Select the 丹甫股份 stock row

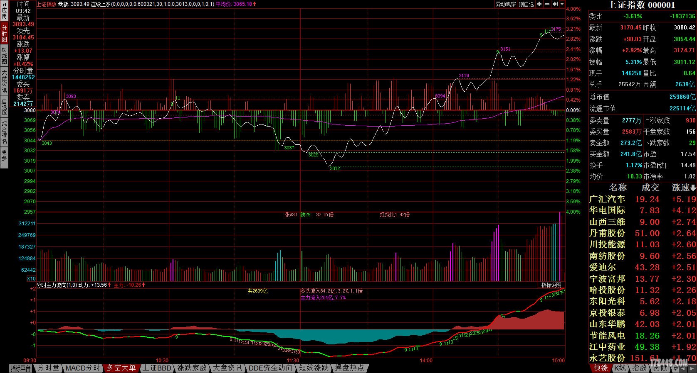pyautogui.click(x=643, y=233)
